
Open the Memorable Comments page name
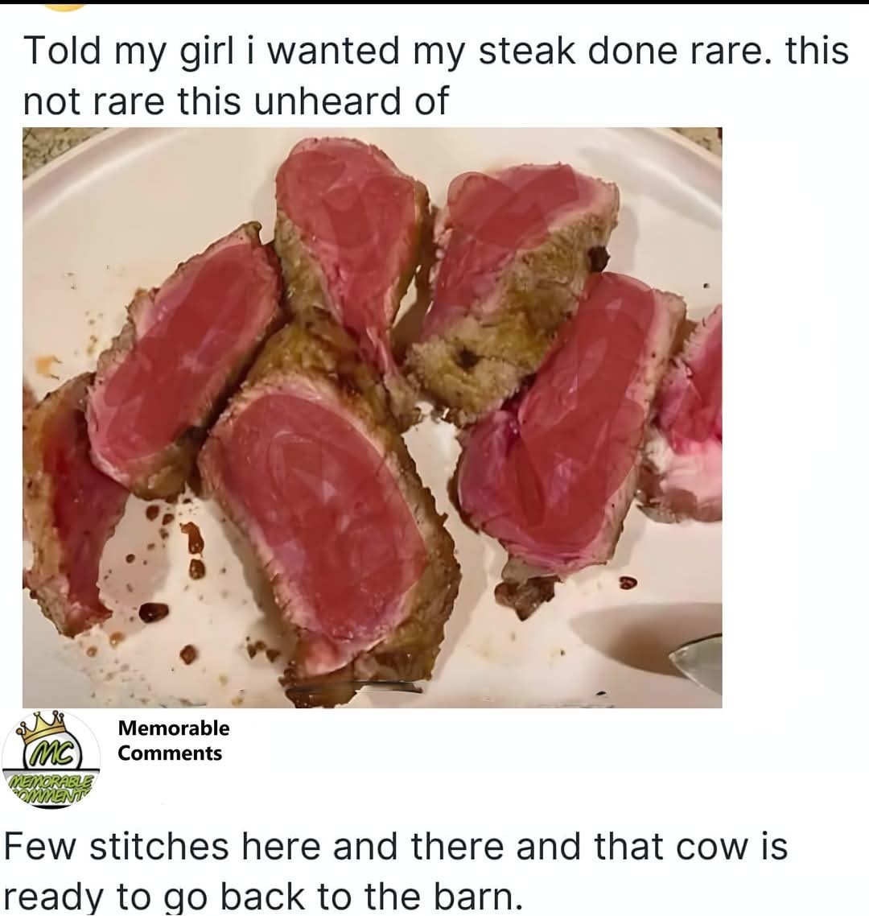pos(173,741)
